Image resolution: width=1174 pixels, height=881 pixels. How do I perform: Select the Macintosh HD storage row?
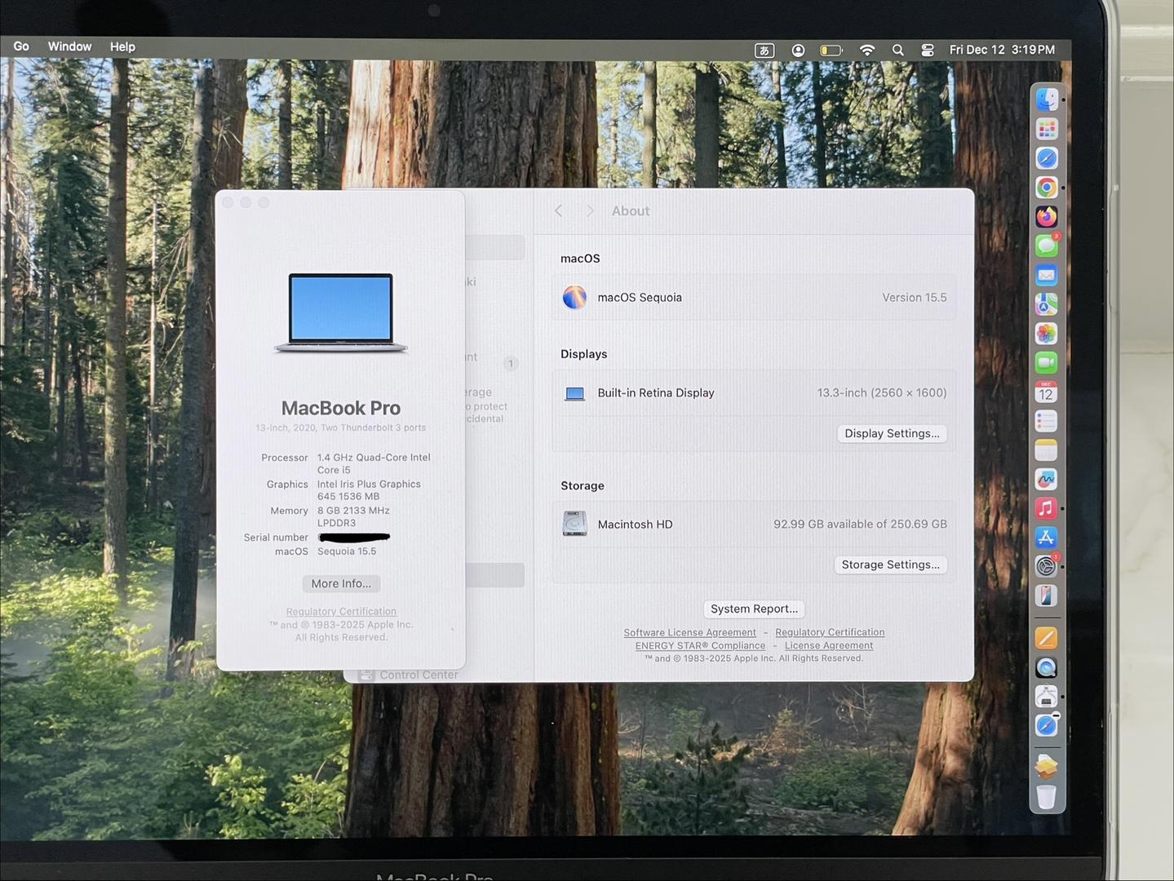(754, 524)
